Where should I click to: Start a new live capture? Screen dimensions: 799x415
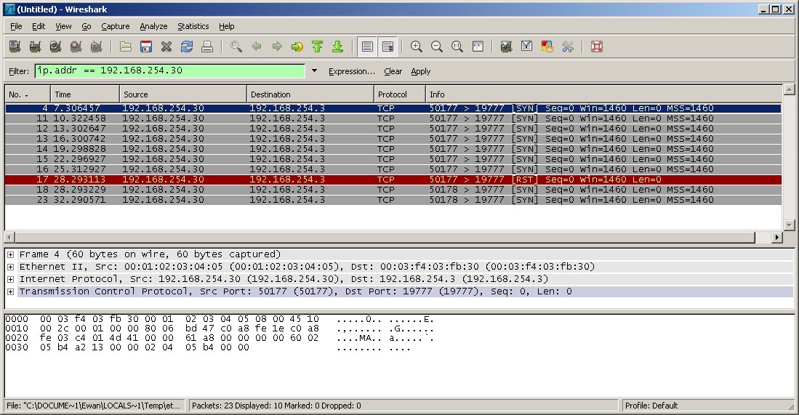55,47
